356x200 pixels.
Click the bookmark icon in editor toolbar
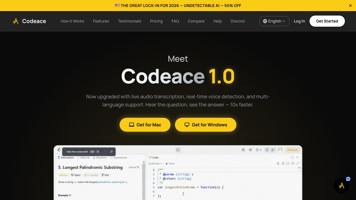click(283, 164)
